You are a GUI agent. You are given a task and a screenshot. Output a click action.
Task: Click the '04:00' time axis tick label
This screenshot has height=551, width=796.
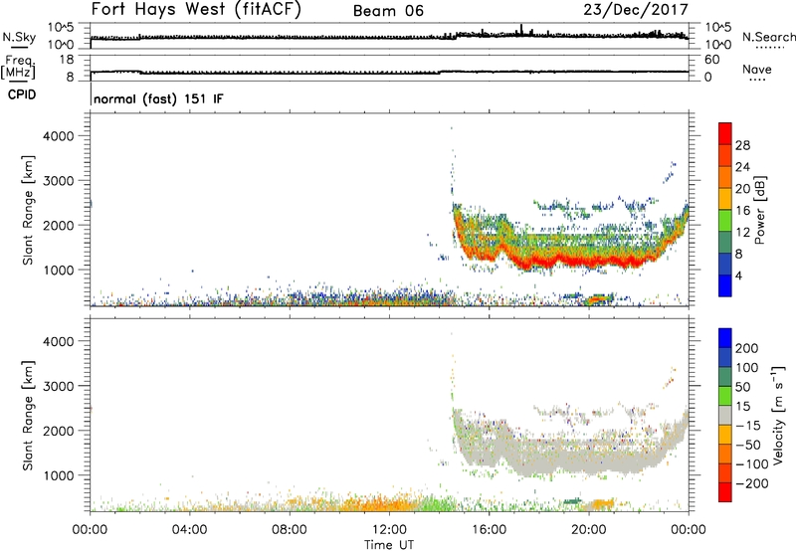[x=190, y=530]
